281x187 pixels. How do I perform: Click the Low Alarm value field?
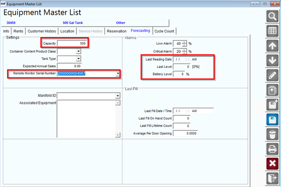178,44
